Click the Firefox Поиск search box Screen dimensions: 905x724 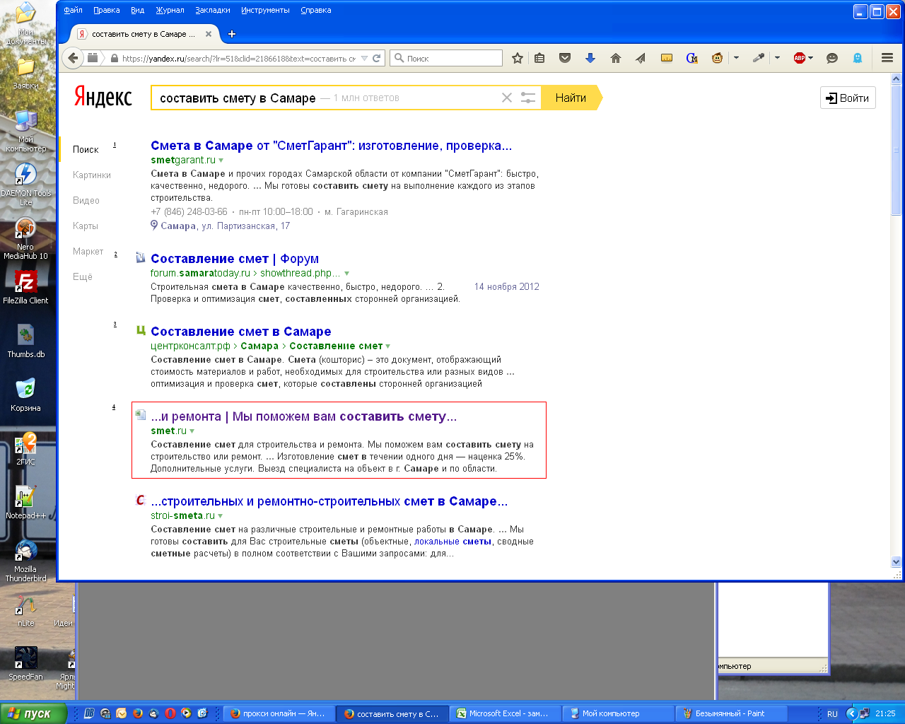(446, 58)
